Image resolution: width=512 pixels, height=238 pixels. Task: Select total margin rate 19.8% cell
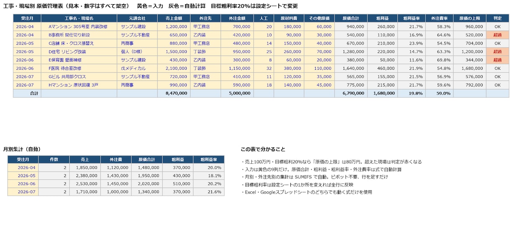click(411, 94)
